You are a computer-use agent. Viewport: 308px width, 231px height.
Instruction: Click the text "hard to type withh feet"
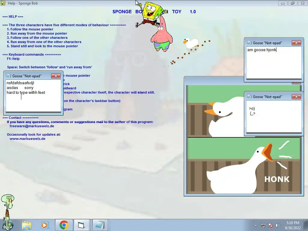(x=26, y=93)
